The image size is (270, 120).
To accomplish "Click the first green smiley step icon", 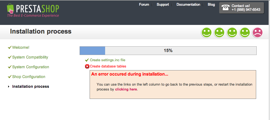I will [x=206, y=33].
